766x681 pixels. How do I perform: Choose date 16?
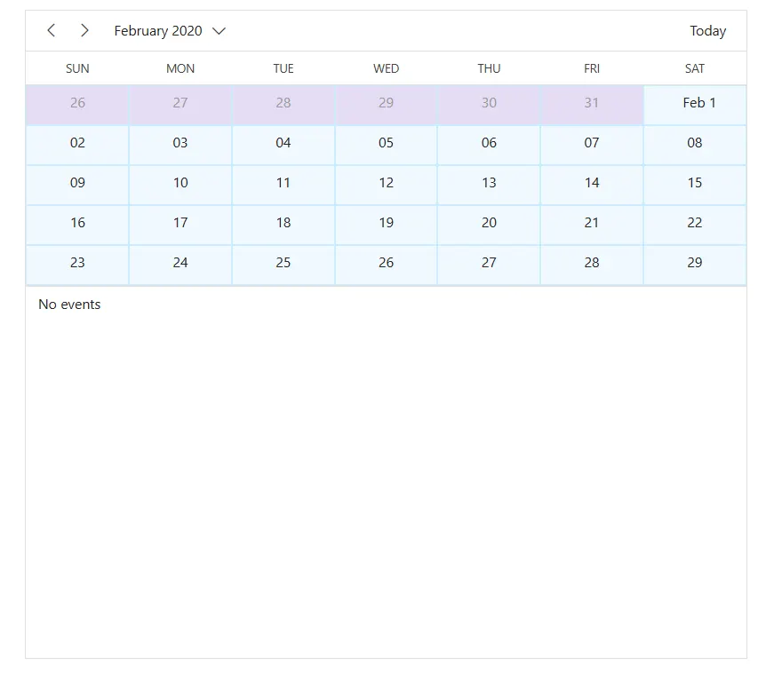(77, 225)
